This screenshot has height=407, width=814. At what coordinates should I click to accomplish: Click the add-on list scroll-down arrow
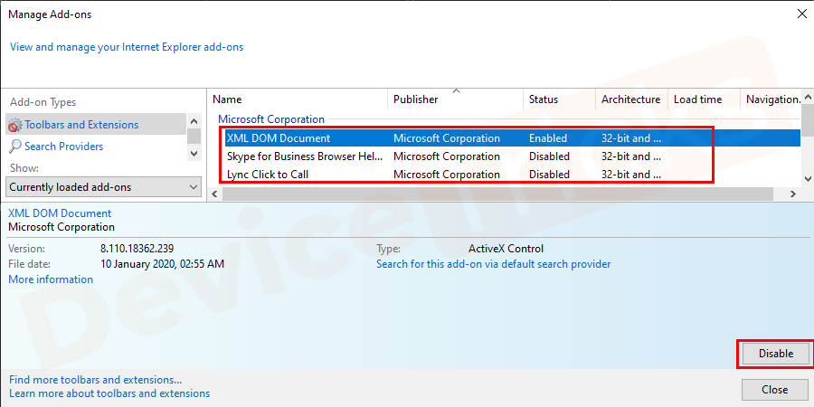point(808,178)
